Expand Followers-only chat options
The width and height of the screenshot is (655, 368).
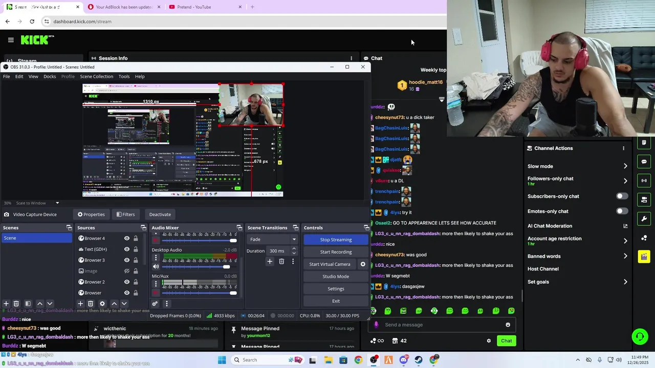[625, 180]
